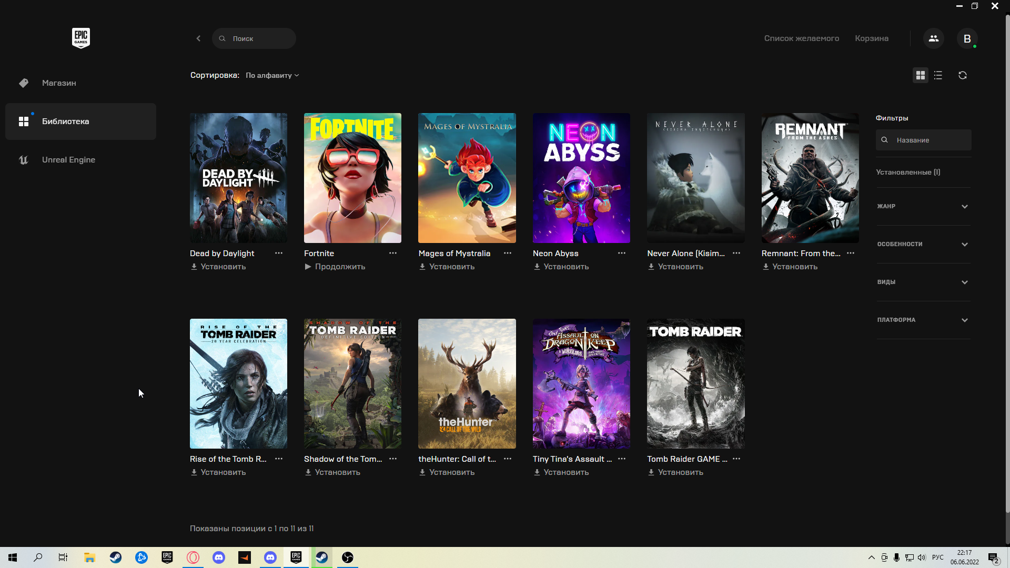Open options menu for Tiny Tina's Assault
The height and width of the screenshot is (568, 1010).
(x=622, y=459)
